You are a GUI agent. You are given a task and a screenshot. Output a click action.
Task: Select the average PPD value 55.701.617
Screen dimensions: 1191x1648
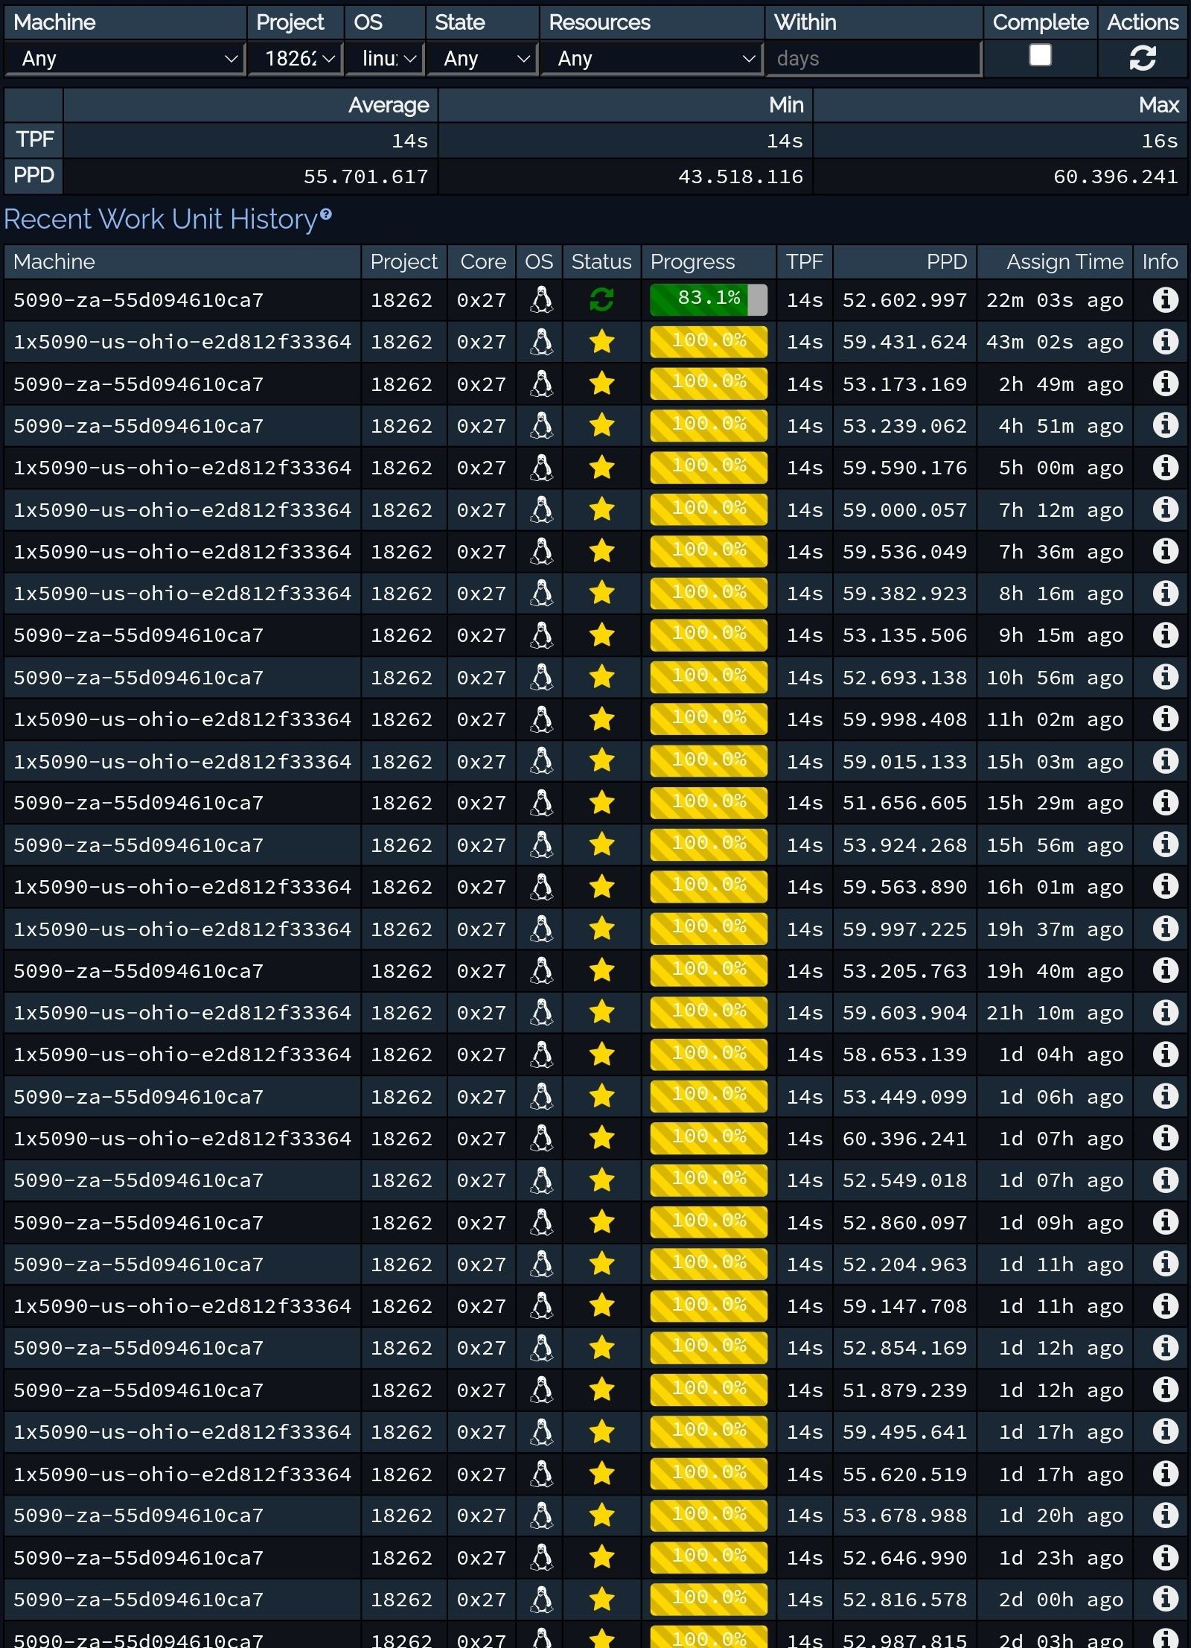click(365, 176)
